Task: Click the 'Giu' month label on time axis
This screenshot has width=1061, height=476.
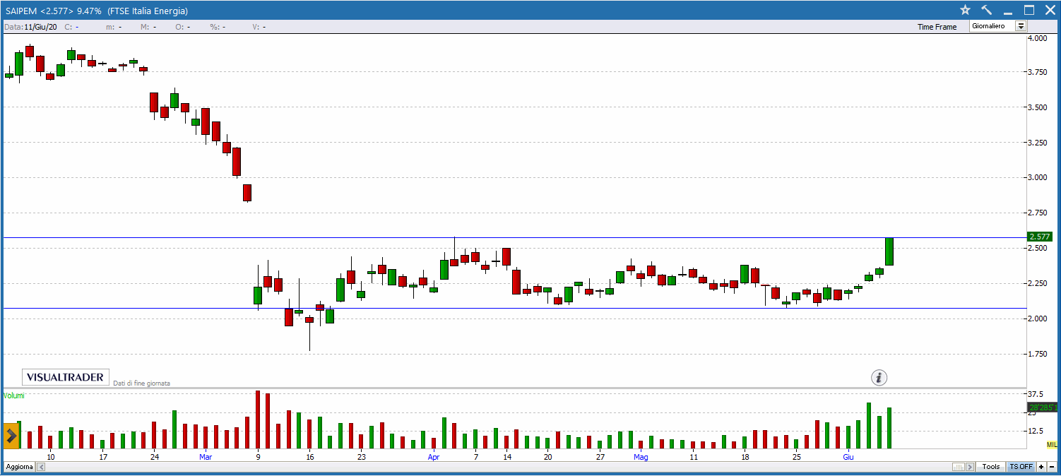Action: point(848,457)
